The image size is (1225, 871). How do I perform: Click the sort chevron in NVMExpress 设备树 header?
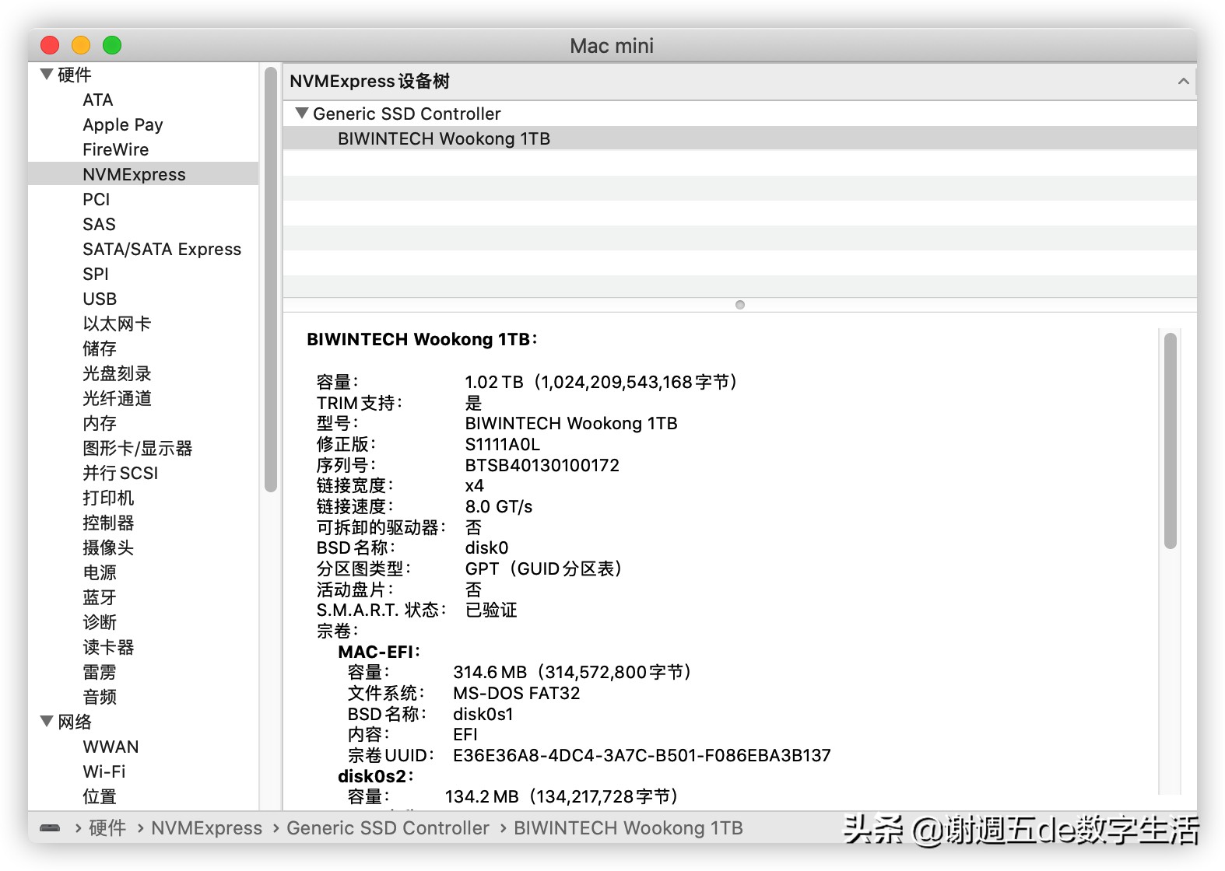(1183, 81)
